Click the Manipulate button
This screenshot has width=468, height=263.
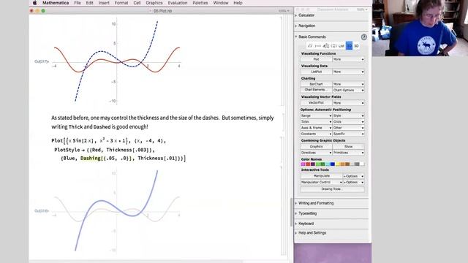coord(322,176)
